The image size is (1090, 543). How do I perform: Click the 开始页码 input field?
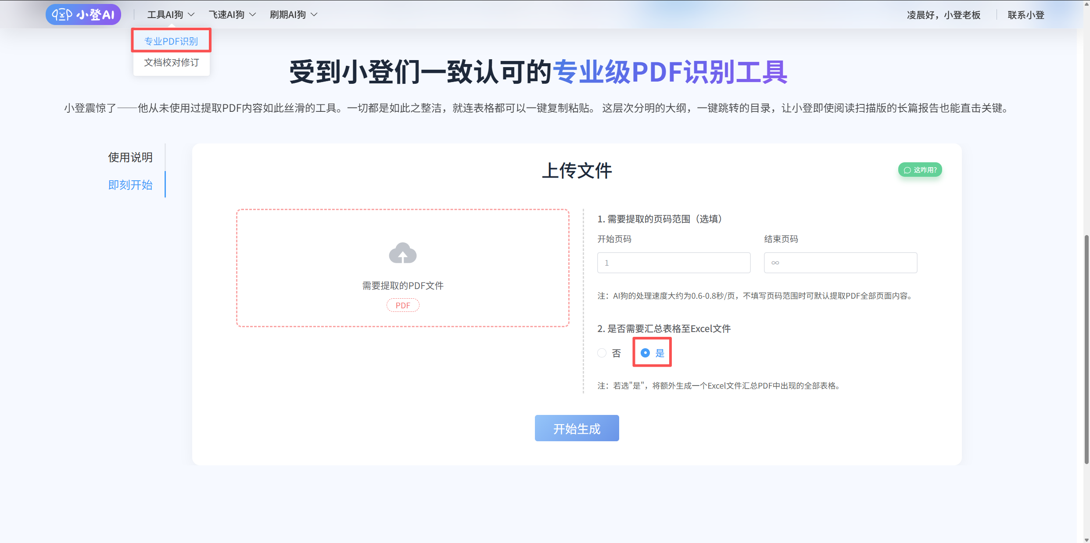coord(674,263)
